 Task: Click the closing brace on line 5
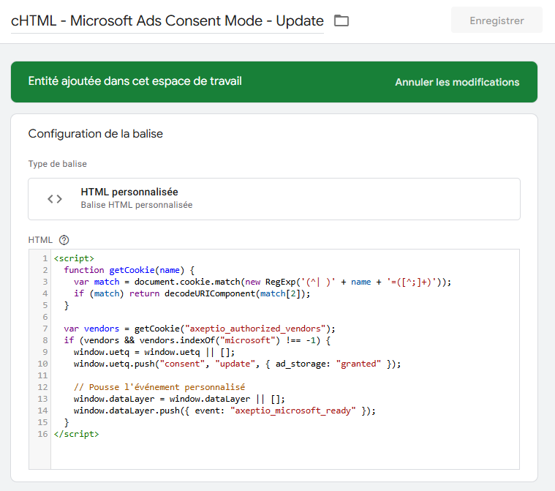pos(67,305)
